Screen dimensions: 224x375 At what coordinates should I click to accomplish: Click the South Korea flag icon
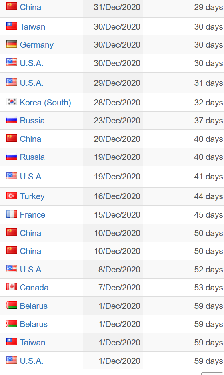coord(12,102)
